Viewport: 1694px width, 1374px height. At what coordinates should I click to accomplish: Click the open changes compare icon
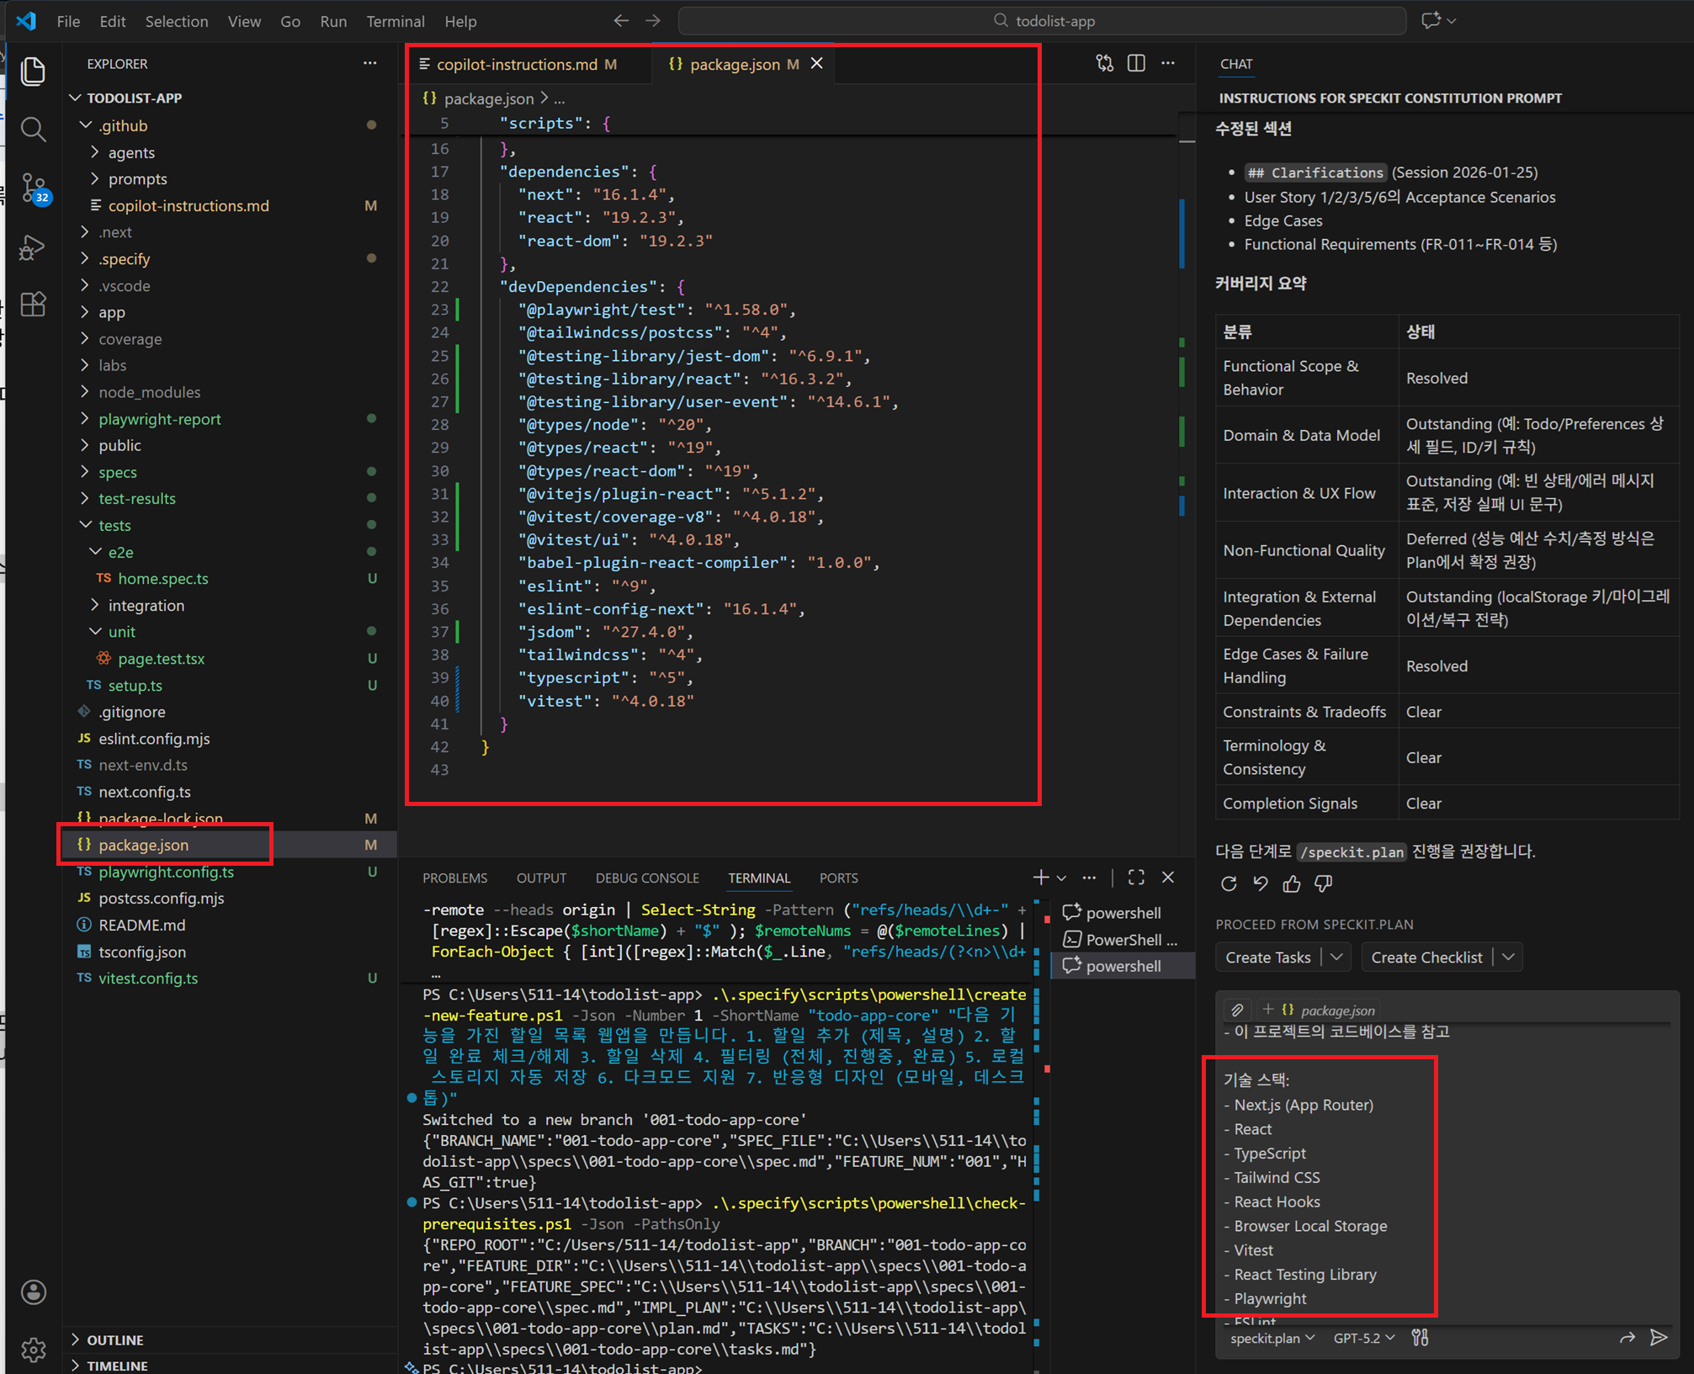1104,63
